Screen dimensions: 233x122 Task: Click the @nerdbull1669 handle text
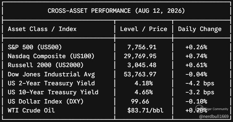pyautogui.click(x=214, y=116)
